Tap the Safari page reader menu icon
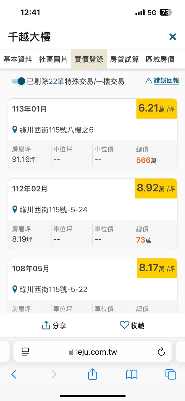The width and height of the screenshot is (185, 401). coord(25,352)
